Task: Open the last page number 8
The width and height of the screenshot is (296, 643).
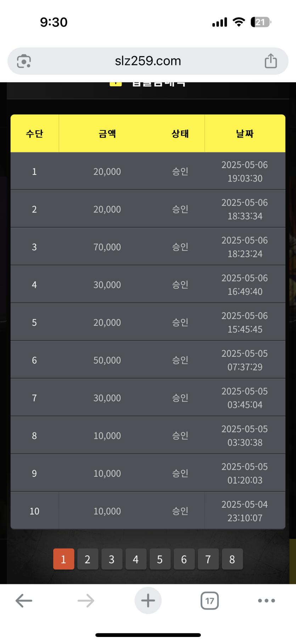Action: pos(232,559)
